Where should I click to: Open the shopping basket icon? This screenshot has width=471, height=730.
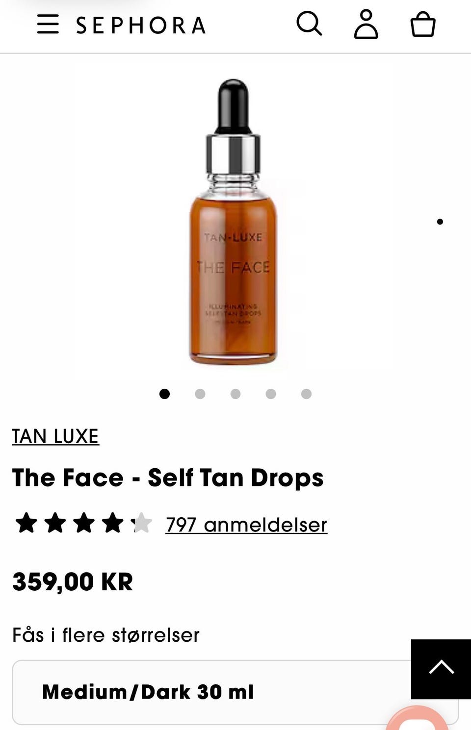423,25
